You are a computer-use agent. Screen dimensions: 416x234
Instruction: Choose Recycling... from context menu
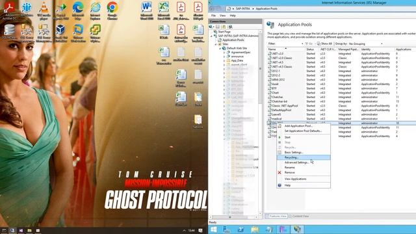point(304,157)
